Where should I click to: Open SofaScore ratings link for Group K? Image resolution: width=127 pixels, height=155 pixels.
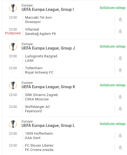[x=113, y=85]
